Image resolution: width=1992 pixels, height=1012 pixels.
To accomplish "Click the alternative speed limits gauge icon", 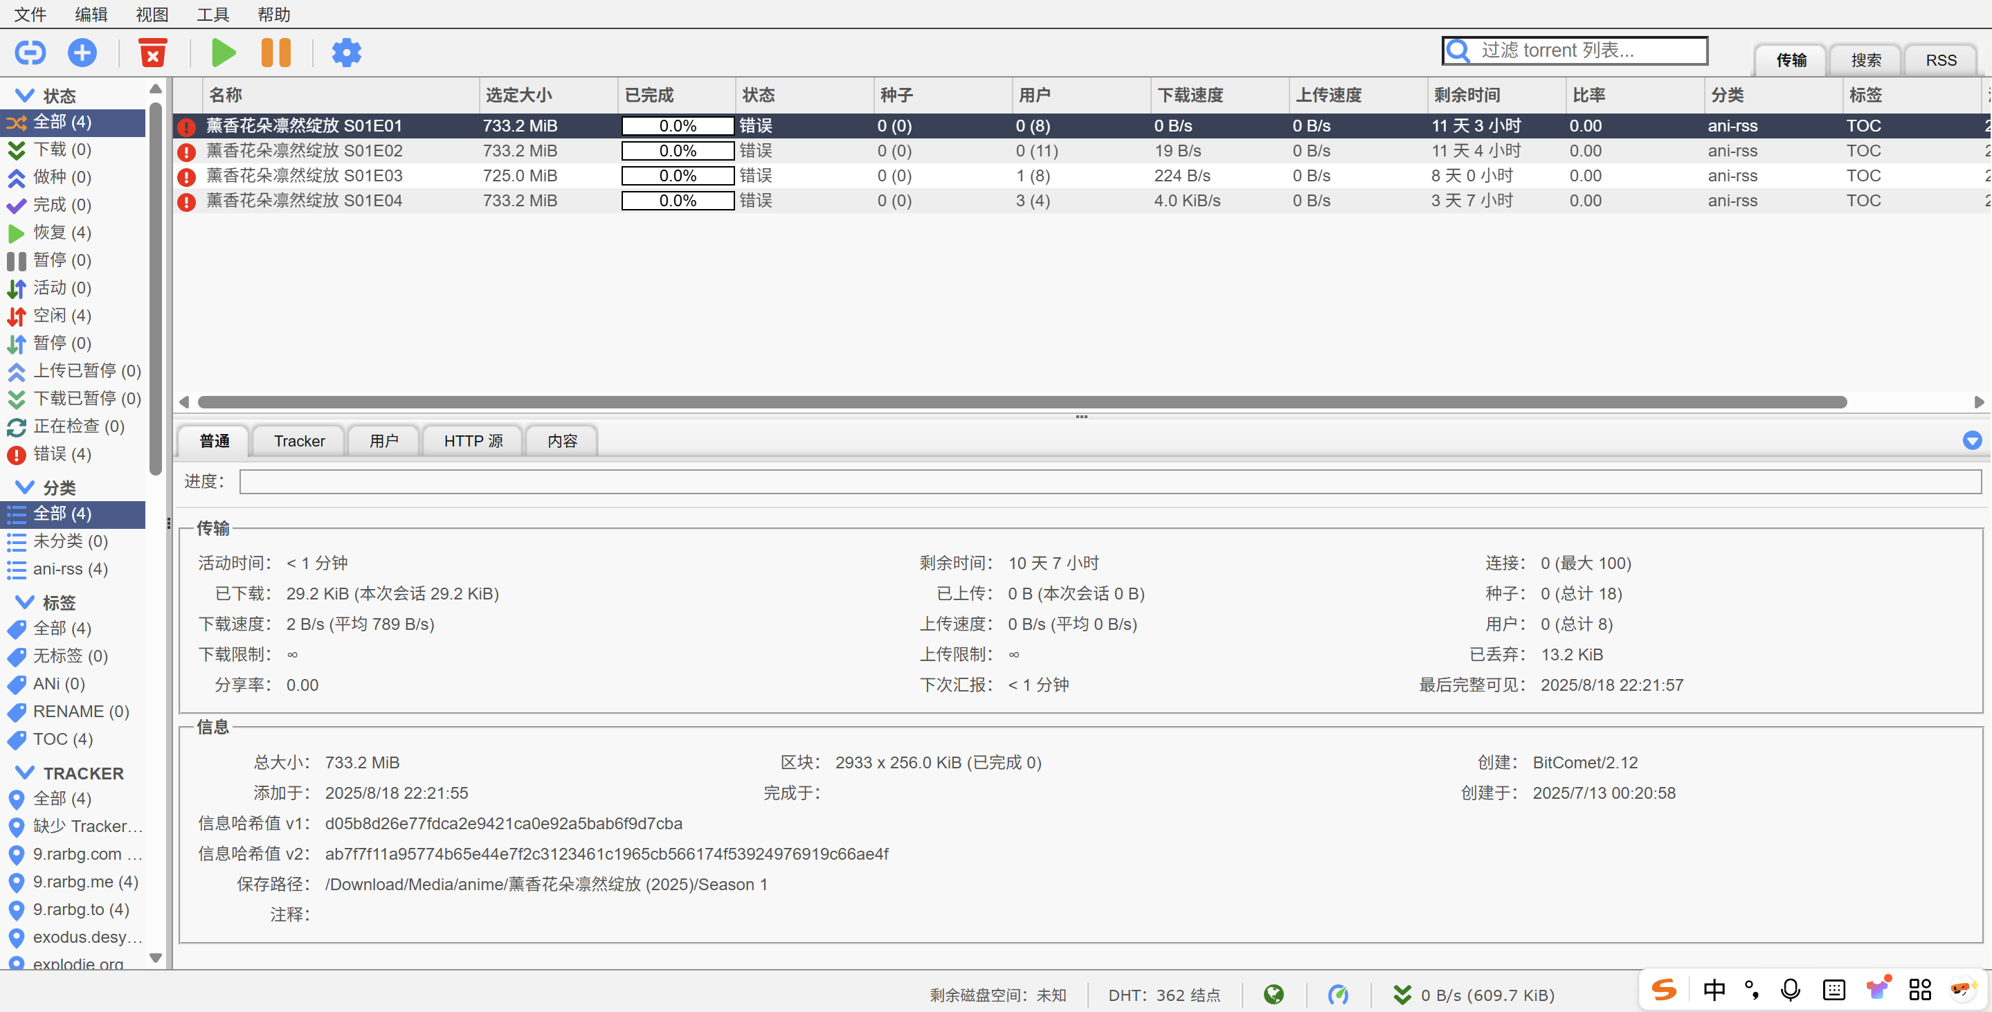I will click(1338, 994).
